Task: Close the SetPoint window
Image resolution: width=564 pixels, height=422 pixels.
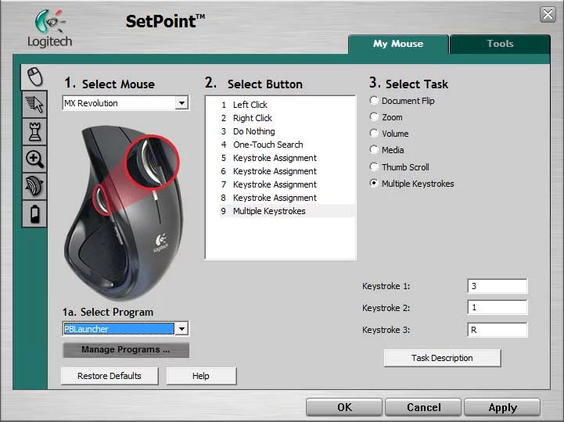Action: tap(548, 14)
